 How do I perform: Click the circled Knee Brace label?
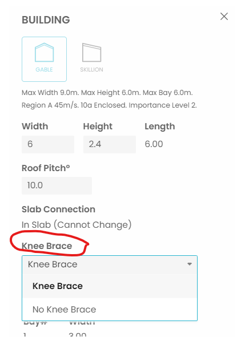[47, 246]
